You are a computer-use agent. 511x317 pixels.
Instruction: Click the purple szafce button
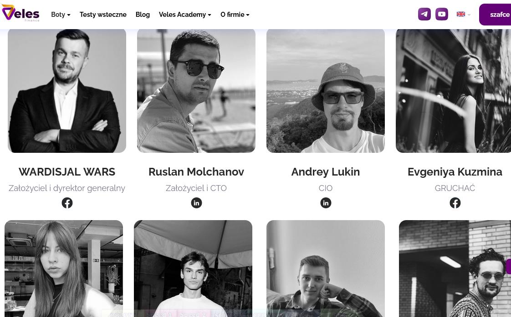click(495, 15)
